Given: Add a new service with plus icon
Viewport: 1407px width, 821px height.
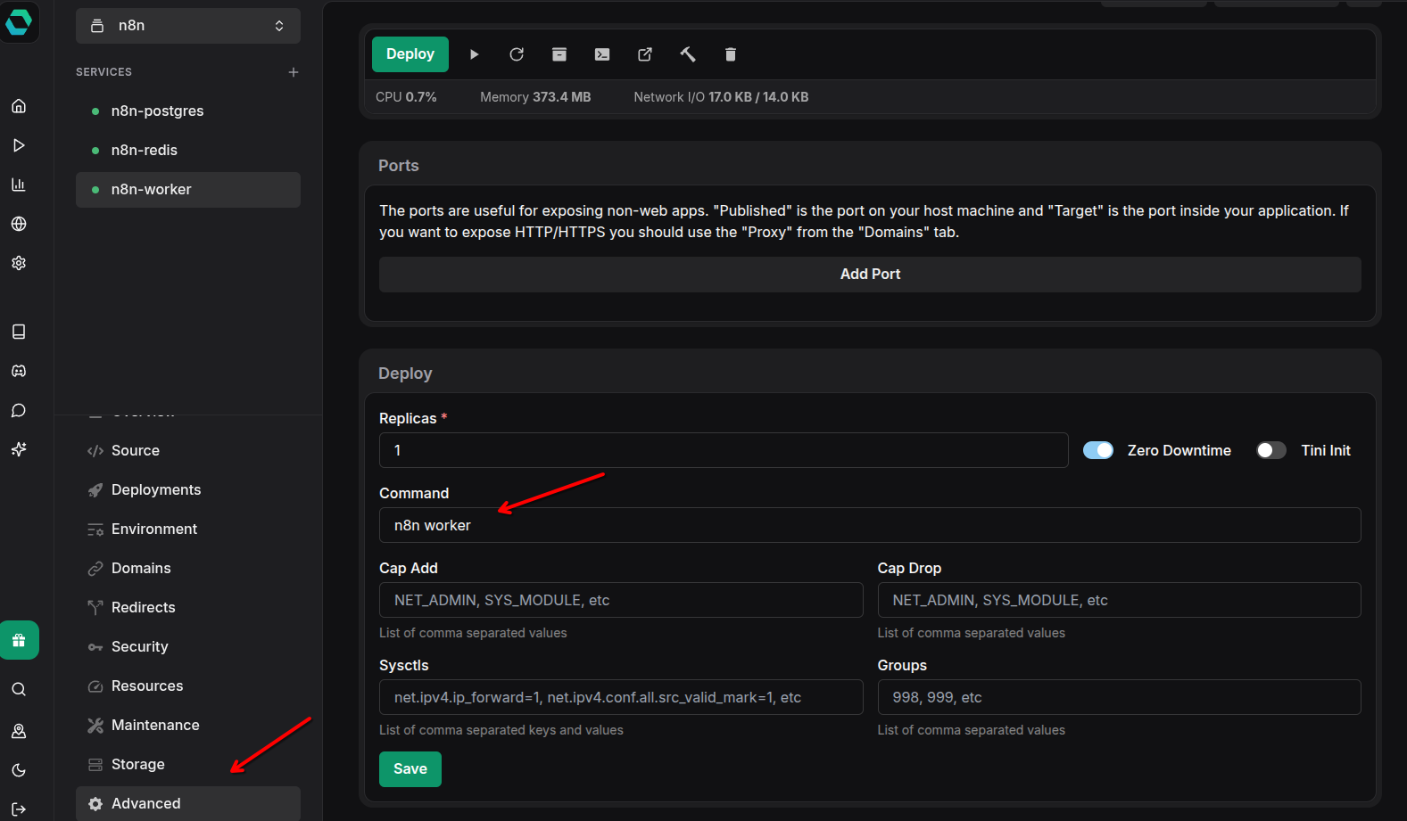Looking at the screenshot, I should point(294,72).
